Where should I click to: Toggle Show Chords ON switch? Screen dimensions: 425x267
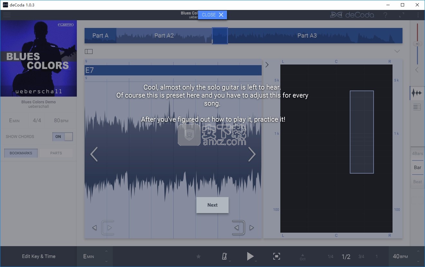[x=63, y=136]
